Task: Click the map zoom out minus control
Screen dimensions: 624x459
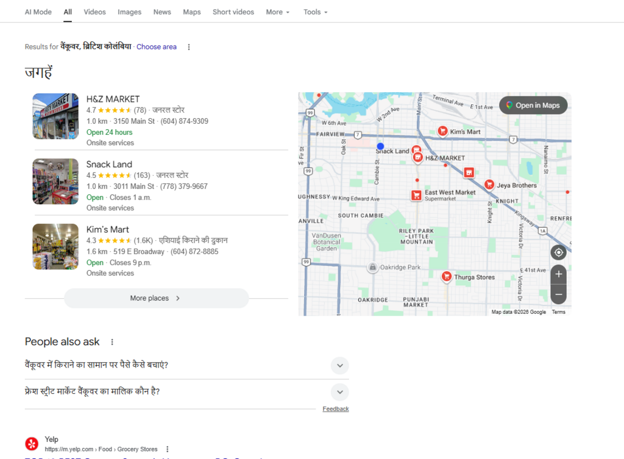Action: [x=558, y=294]
